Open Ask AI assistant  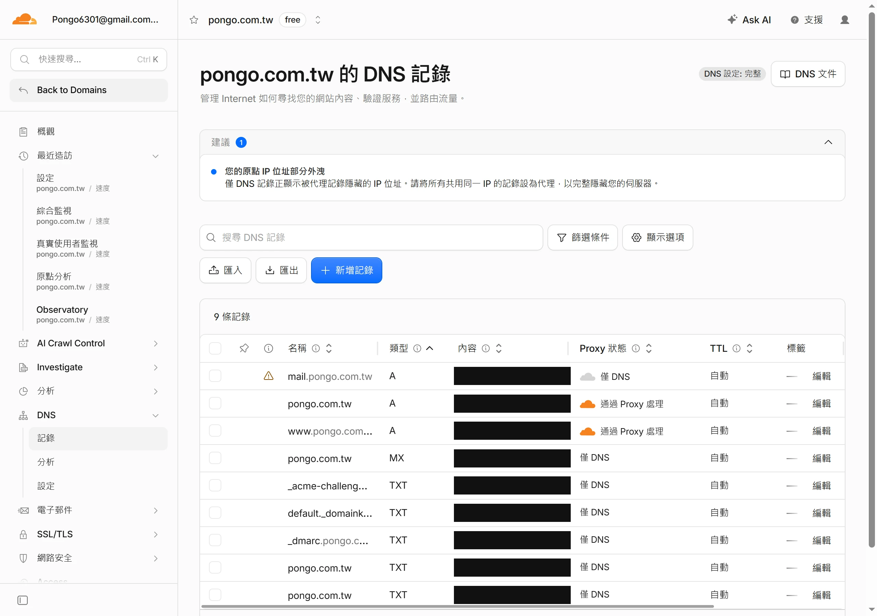coord(749,20)
